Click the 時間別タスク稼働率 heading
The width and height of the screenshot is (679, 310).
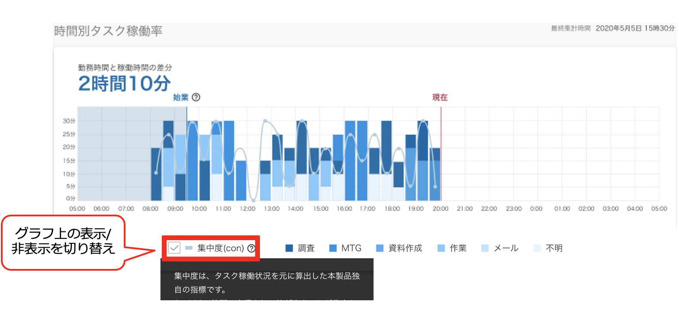[x=108, y=31]
